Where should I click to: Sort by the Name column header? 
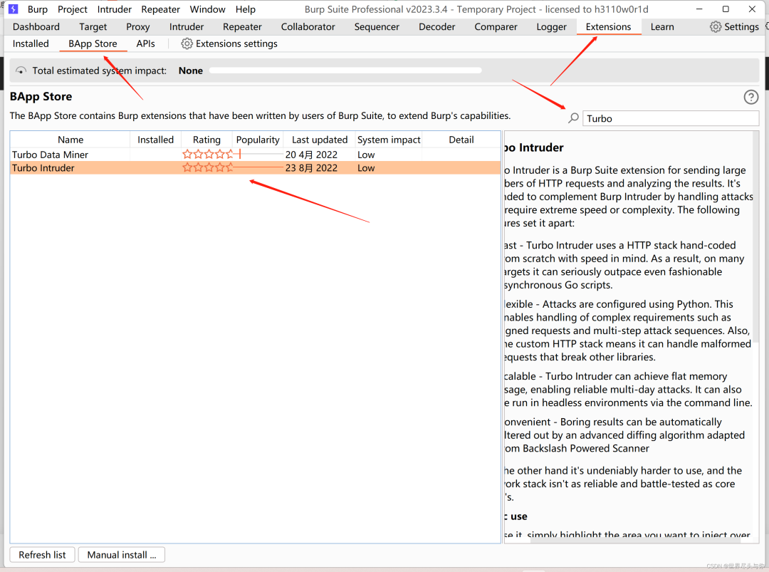pos(70,140)
